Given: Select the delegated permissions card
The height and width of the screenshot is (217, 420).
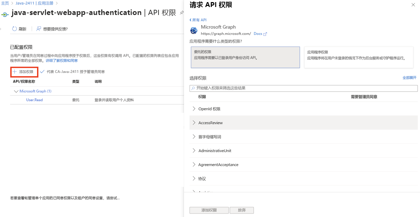Looking at the screenshot, I should [245, 57].
